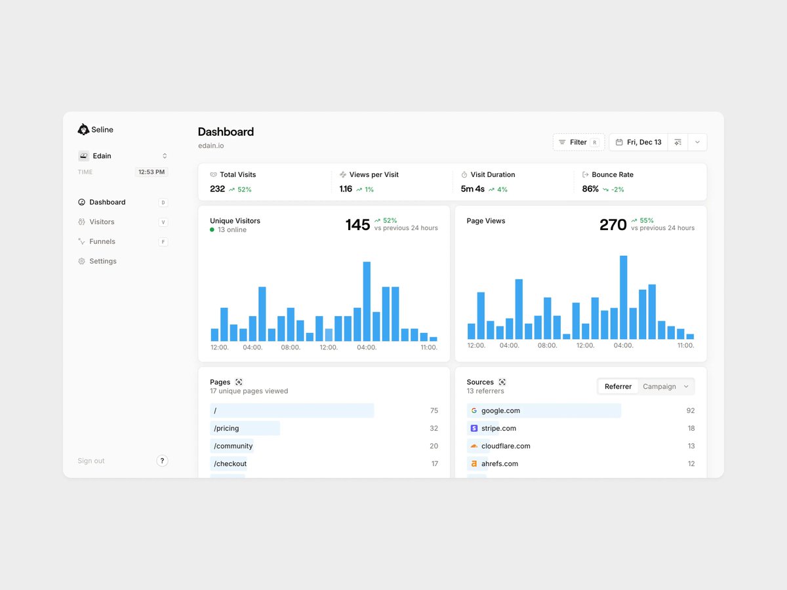Select the Views per Visit value 1.16
The height and width of the screenshot is (590, 787).
(346, 189)
